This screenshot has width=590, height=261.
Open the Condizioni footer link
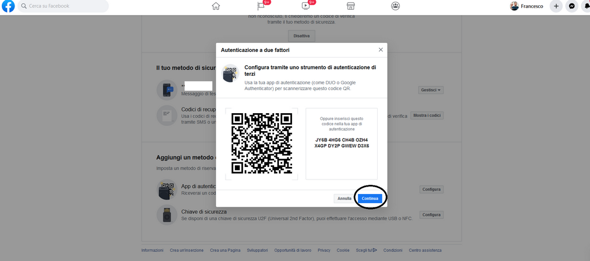click(x=393, y=250)
